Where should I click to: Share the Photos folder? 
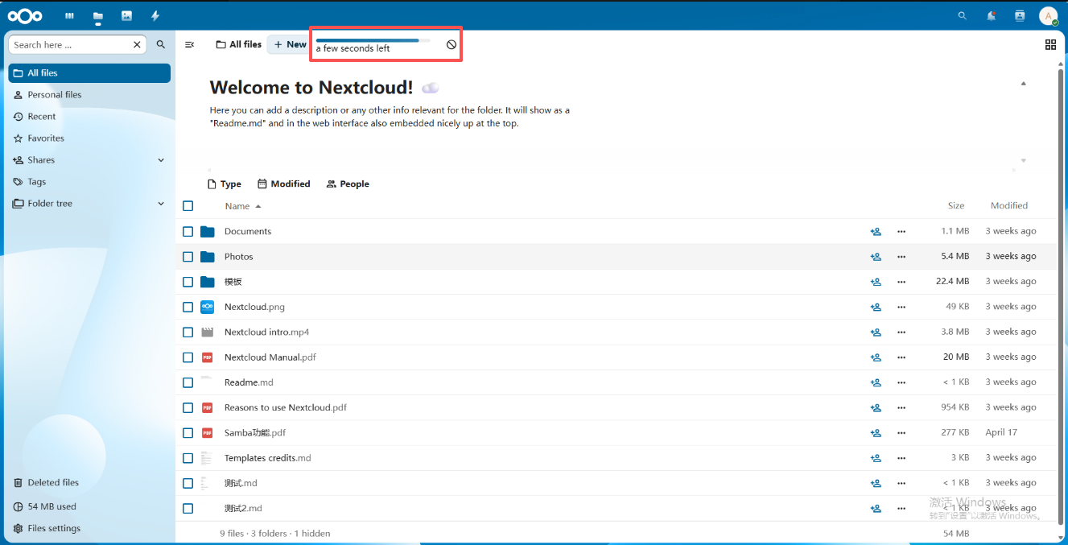(x=876, y=256)
